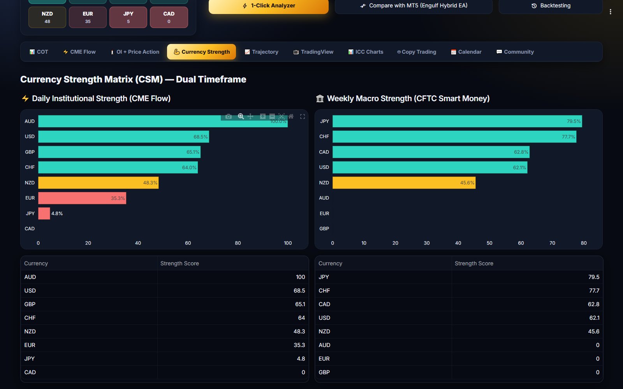The image size is (623, 389).
Task: Click the JPY 79.5% bar in weekly chart
Action: click(x=457, y=121)
